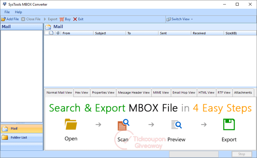Toggle the select-all checkbox in mail list header

click(47, 33)
